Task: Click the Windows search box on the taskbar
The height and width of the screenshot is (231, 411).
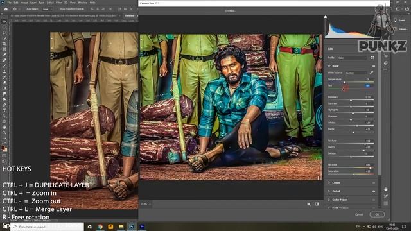Action: [x=47, y=227]
